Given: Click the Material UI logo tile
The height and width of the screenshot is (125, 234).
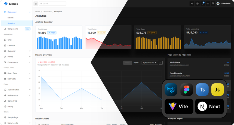Looking at the screenshot, I should point(171,90).
